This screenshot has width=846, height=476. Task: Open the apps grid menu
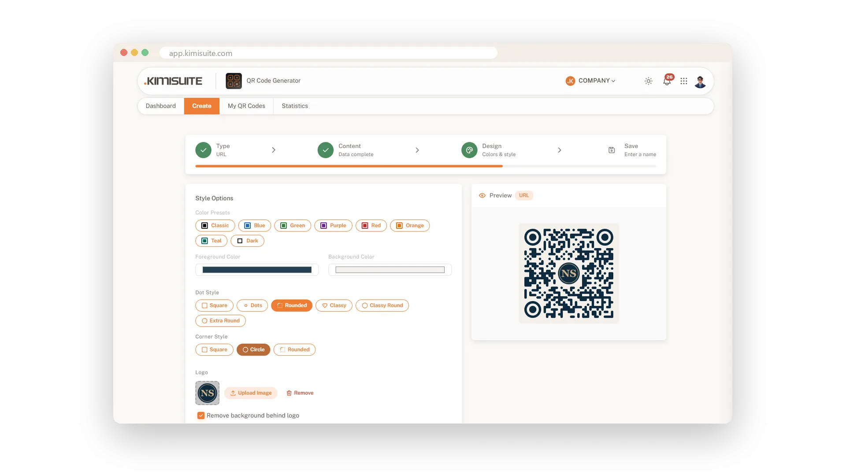pyautogui.click(x=683, y=81)
